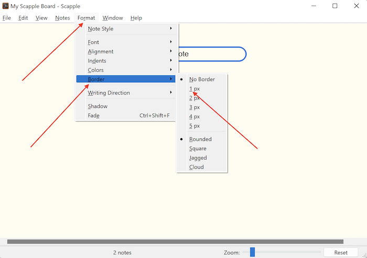The image size is (367, 258).
Task: Open the Notes menu
Action: pos(62,18)
